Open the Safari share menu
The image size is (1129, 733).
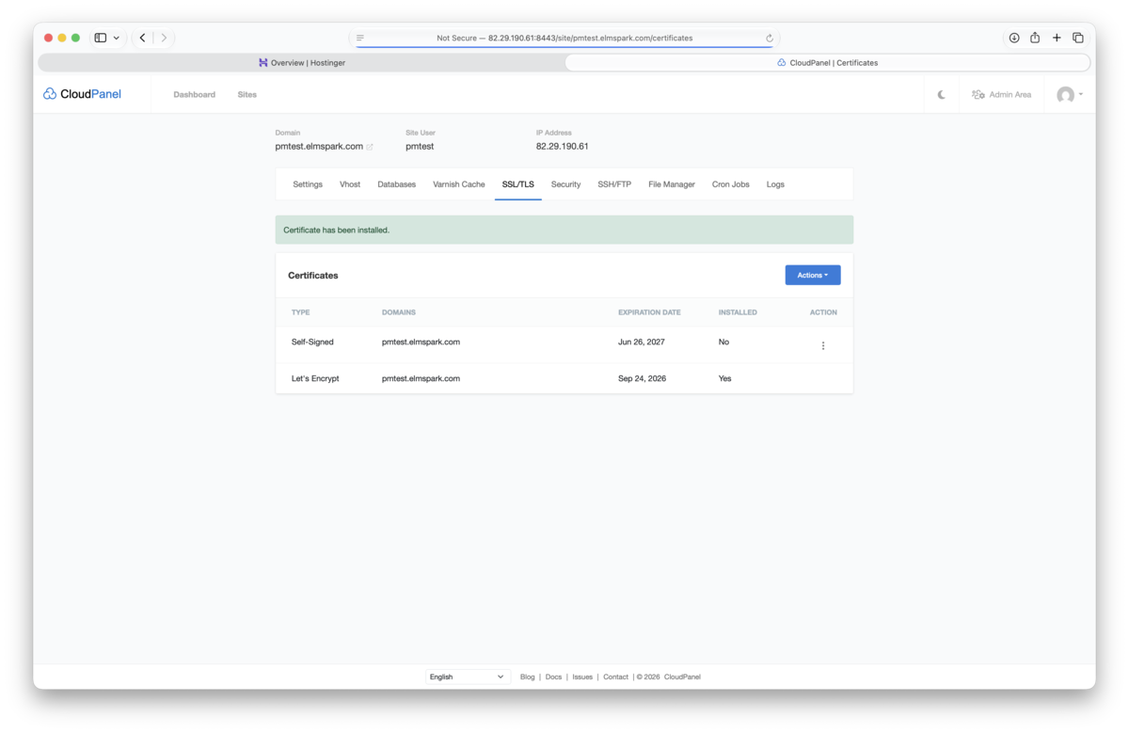point(1035,38)
